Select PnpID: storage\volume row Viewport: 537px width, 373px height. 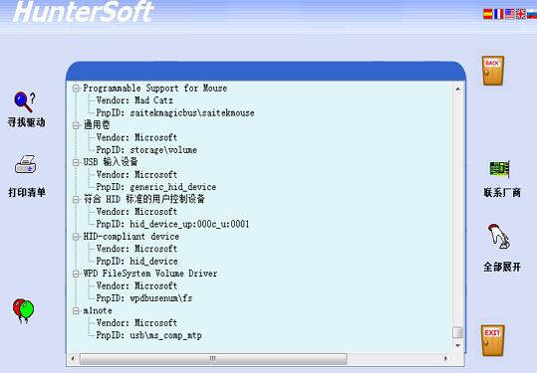pyautogui.click(x=146, y=150)
